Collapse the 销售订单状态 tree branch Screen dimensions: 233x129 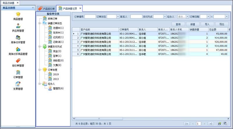tap(40, 23)
